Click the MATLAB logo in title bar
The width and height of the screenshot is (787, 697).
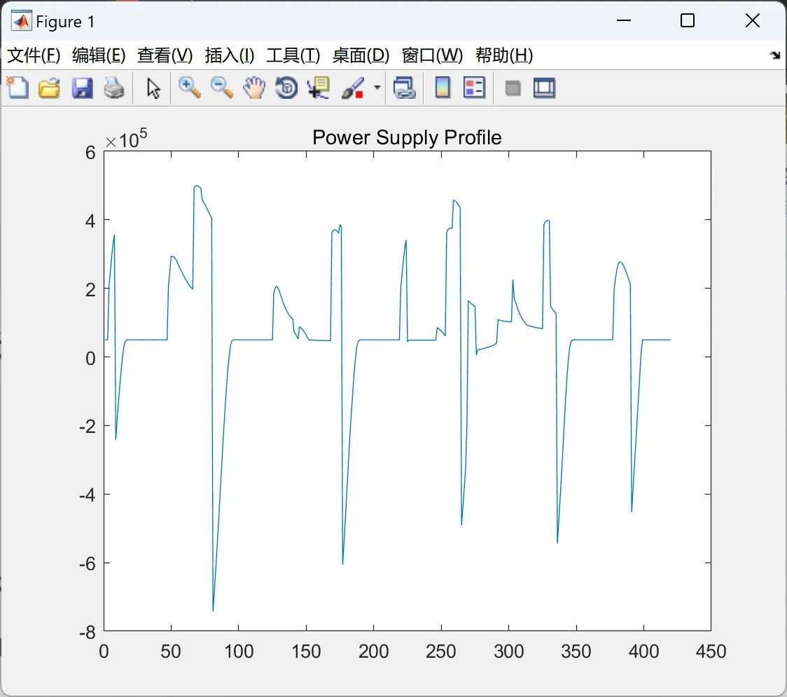point(22,21)
